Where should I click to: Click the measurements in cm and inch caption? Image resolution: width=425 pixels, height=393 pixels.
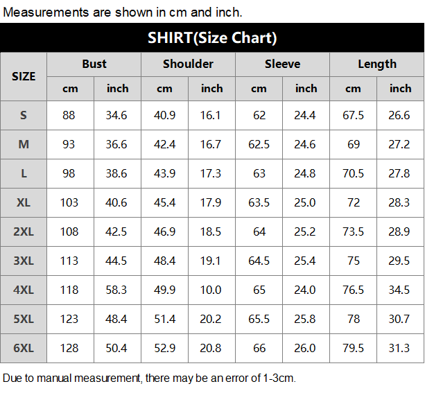122,12
